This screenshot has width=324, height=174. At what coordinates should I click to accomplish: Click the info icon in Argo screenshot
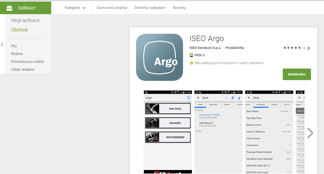tap(189, 98)
